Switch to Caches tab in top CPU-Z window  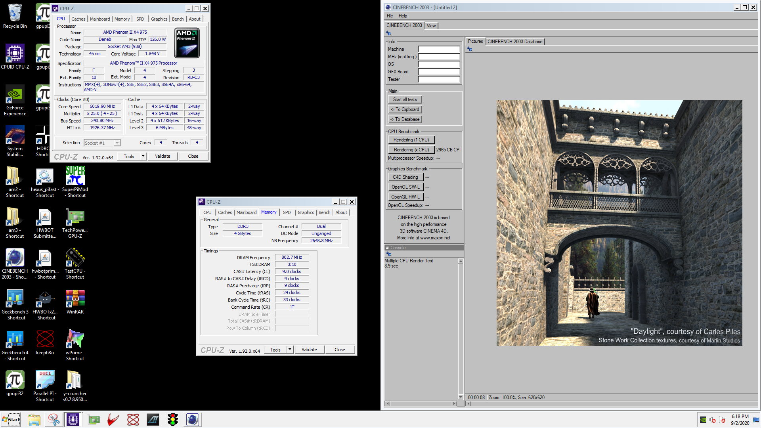point(78,19)
